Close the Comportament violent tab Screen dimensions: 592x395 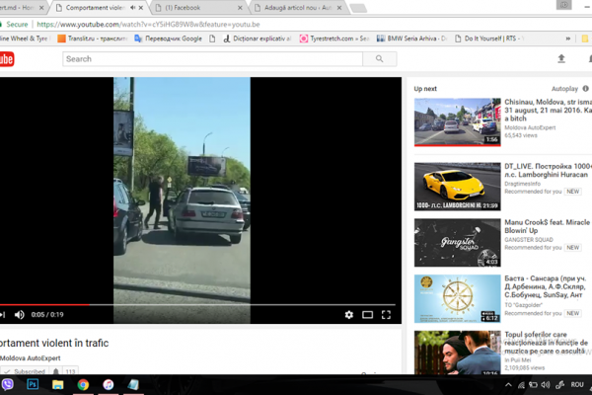(141, 8)
